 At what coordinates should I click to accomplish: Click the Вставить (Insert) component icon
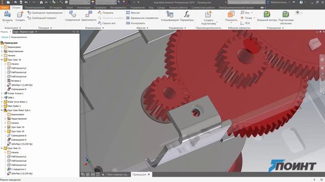[8, 15]
